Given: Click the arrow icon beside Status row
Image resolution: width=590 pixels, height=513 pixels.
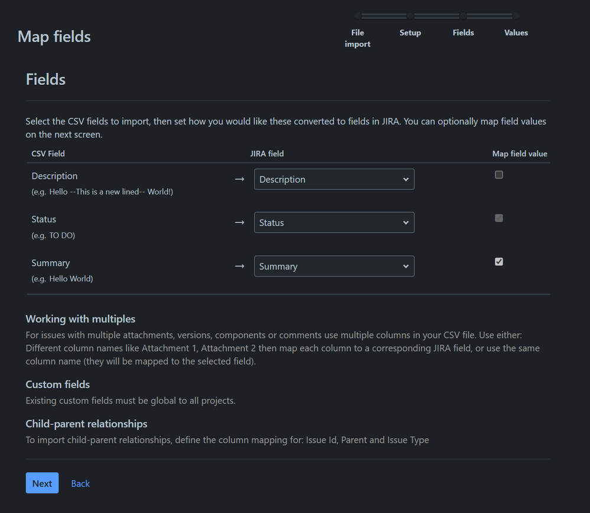Looking at the screenshot, I should [240, 222].
